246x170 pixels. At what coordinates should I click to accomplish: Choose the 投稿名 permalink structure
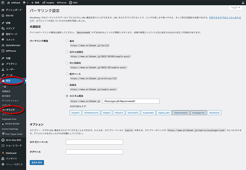(67, 85)
